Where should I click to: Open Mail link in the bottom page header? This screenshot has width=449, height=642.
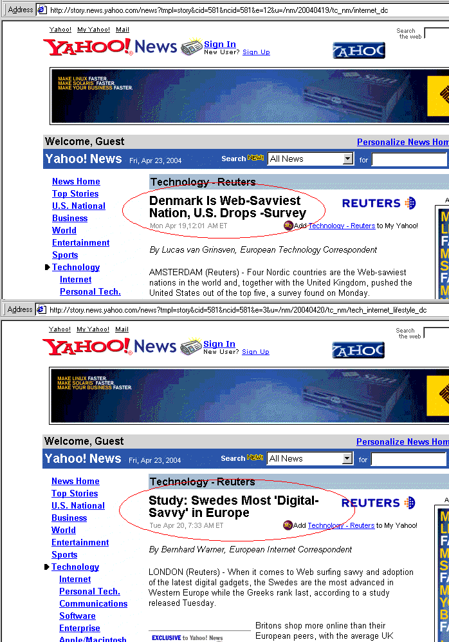[122, 329]
